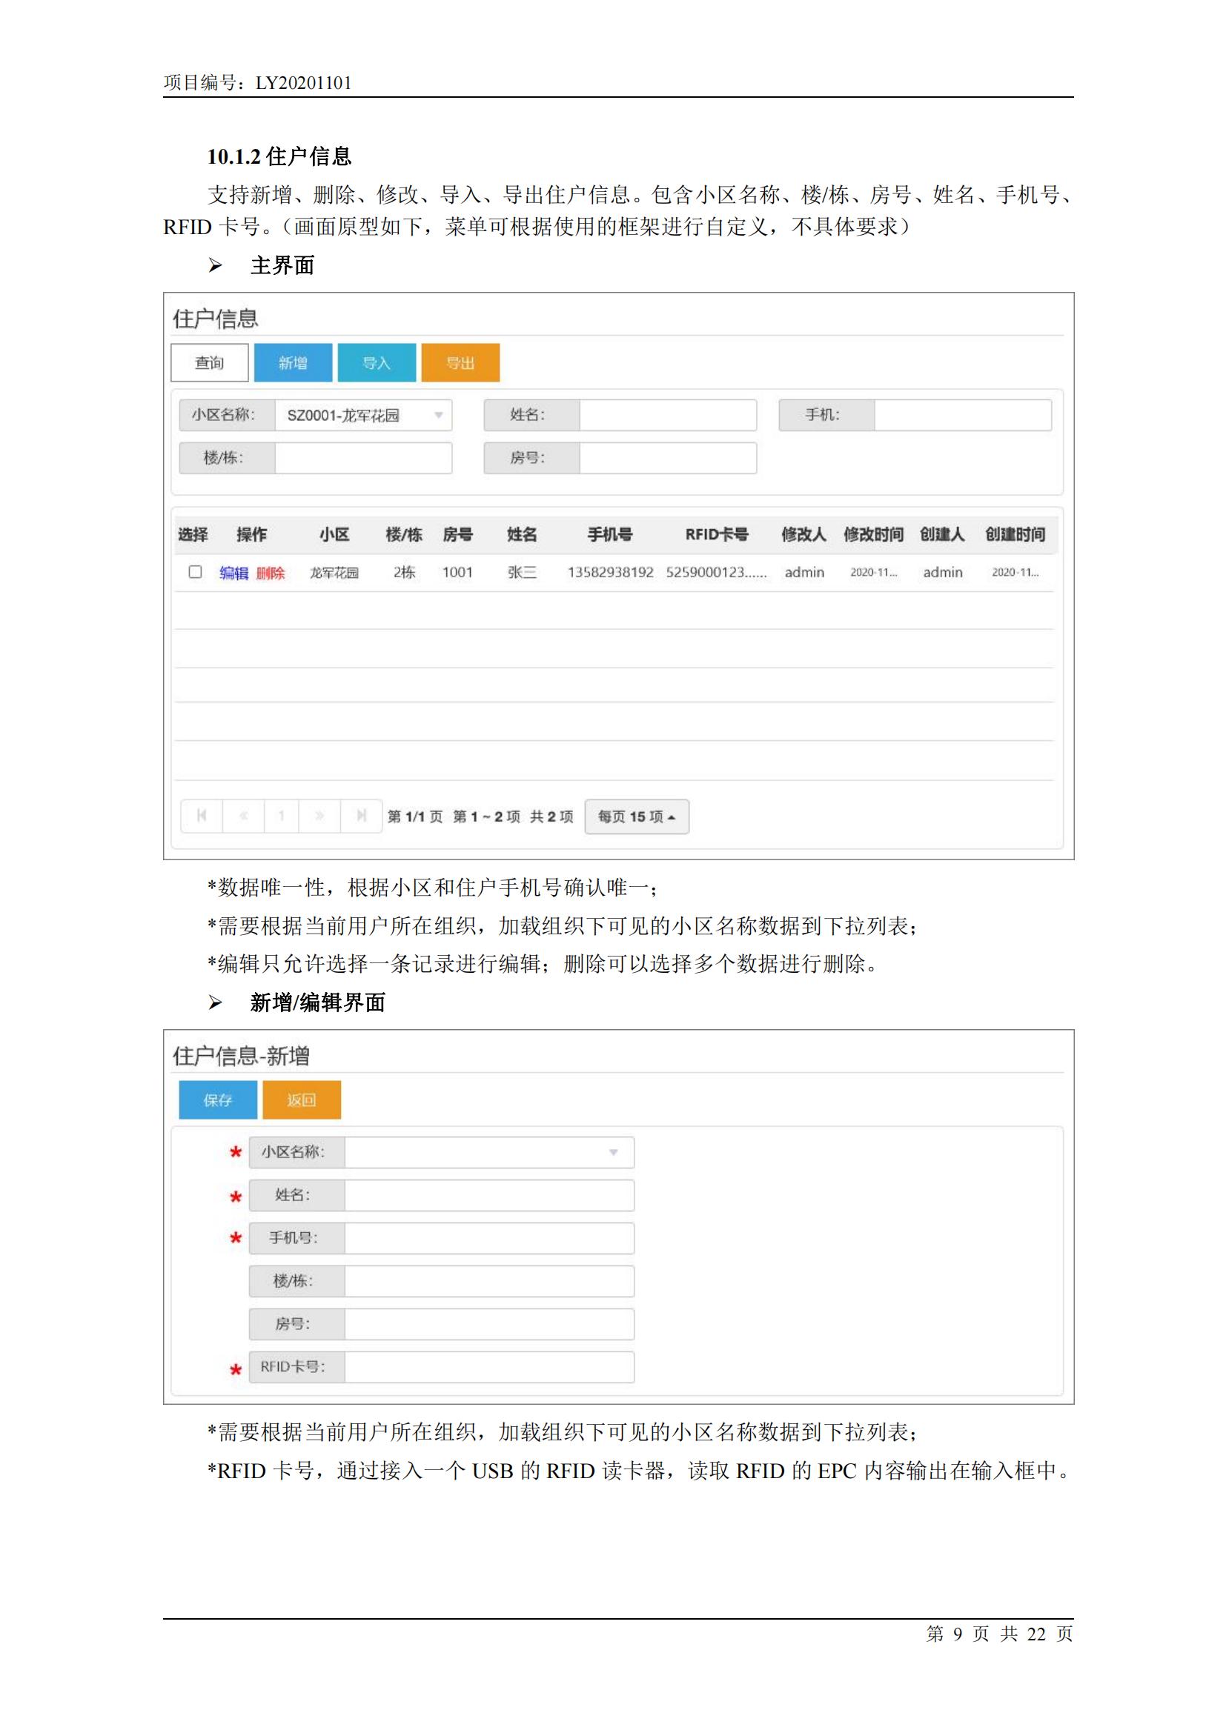Screen dimensions: 1226x1733
Task: Click the 创建时间 column header
Action: click(1015, 534)
